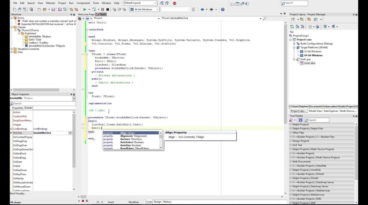
Task: Switch to the Properties tab in Object Inspector
Action: coord(18,108)
